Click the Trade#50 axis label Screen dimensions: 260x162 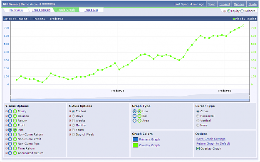224,91
